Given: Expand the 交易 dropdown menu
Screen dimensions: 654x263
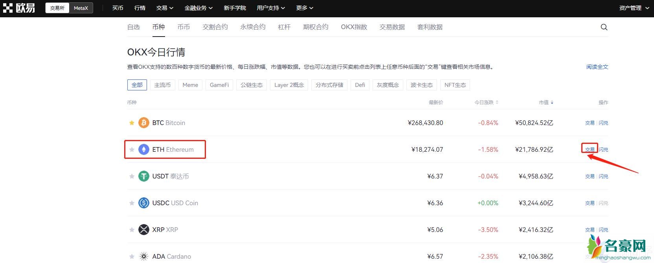Looking at the screenshot, I should 165,8.
